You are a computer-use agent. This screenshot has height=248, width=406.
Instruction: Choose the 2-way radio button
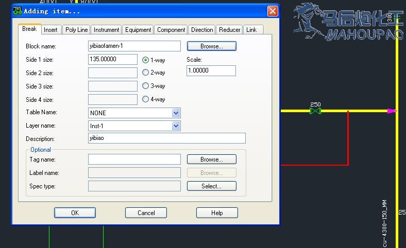click(x=145, y=73)
